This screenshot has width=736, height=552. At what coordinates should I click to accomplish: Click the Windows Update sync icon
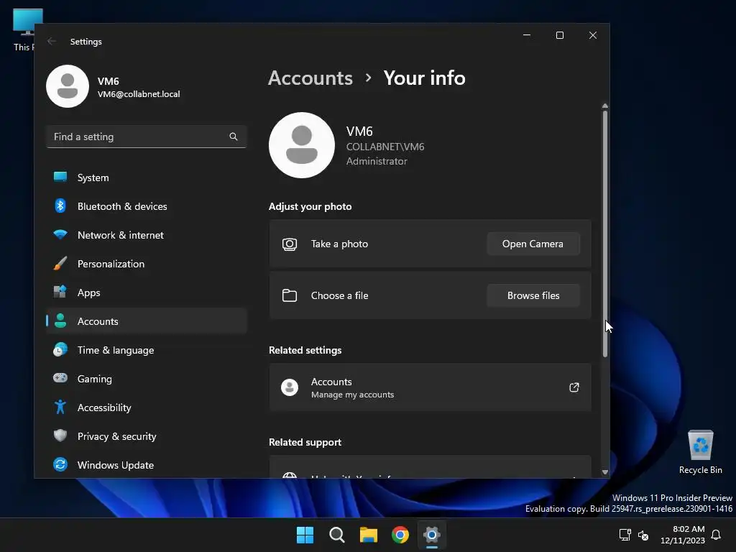click(x=60, y=465)
